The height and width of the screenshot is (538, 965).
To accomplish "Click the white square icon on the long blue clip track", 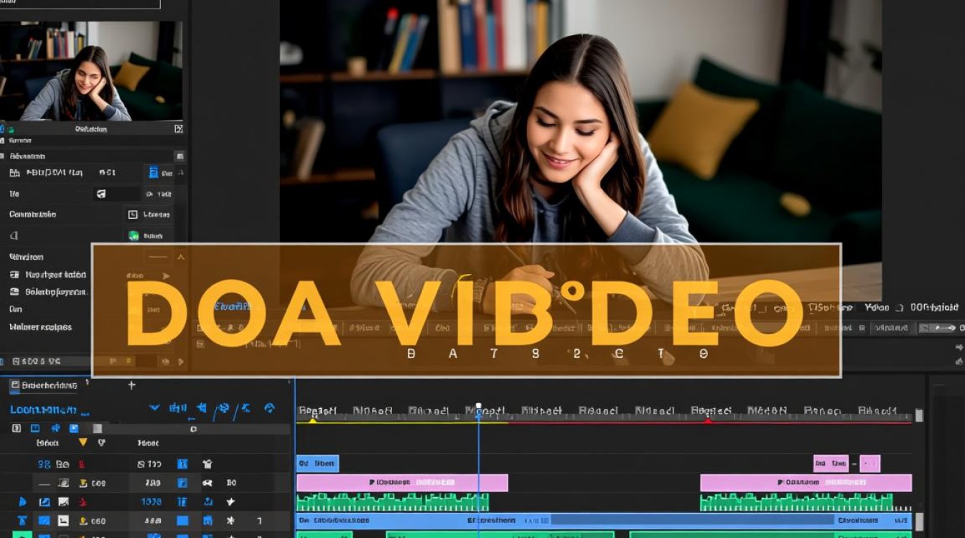I will (x=63, y=521).
